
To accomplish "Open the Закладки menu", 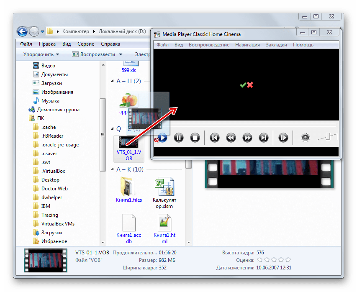I will [x=276, y=44].
